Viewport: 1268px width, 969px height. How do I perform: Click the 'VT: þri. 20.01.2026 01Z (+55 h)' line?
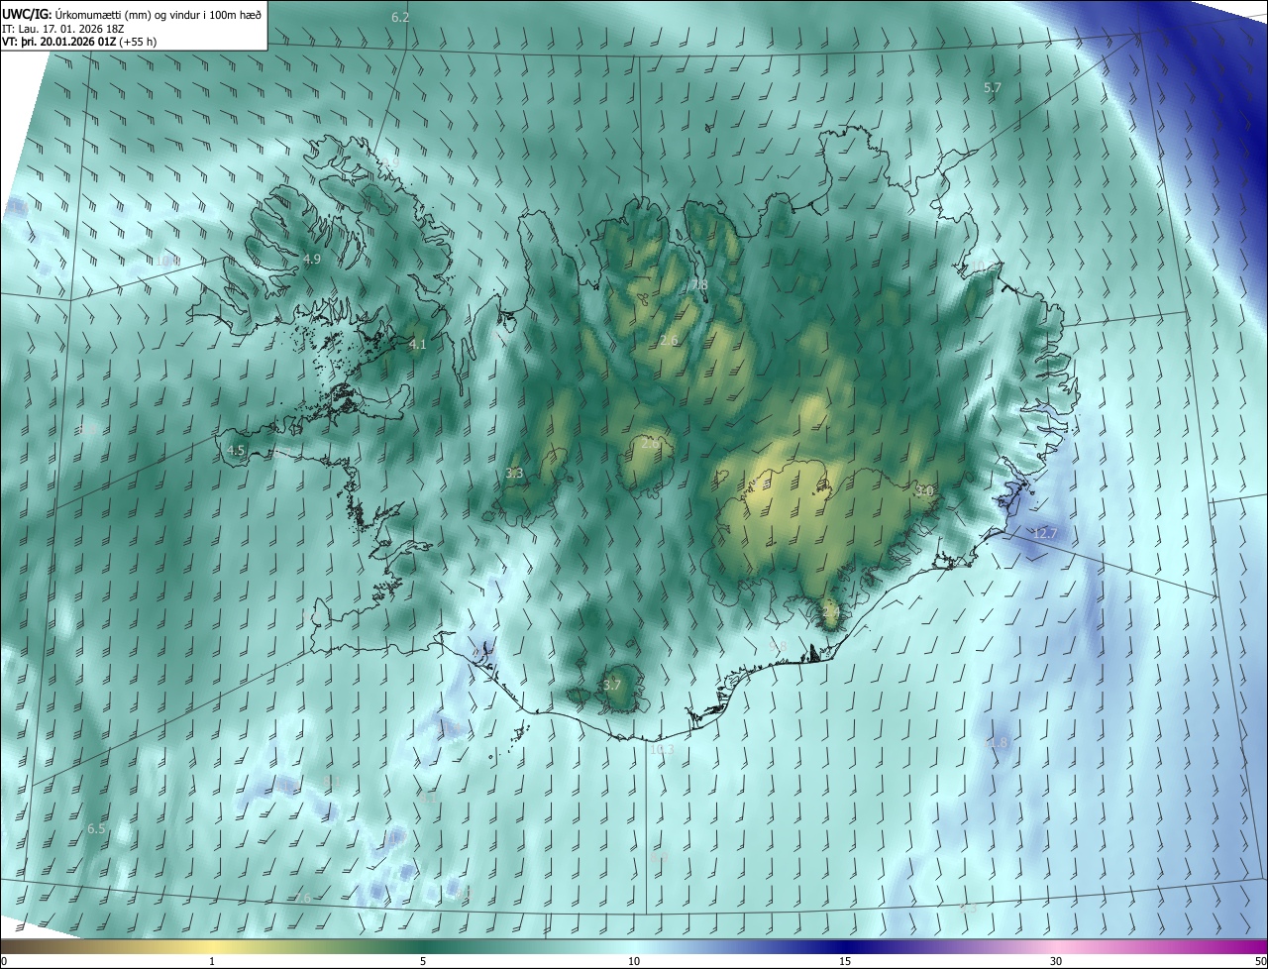(x=79, y=42)
